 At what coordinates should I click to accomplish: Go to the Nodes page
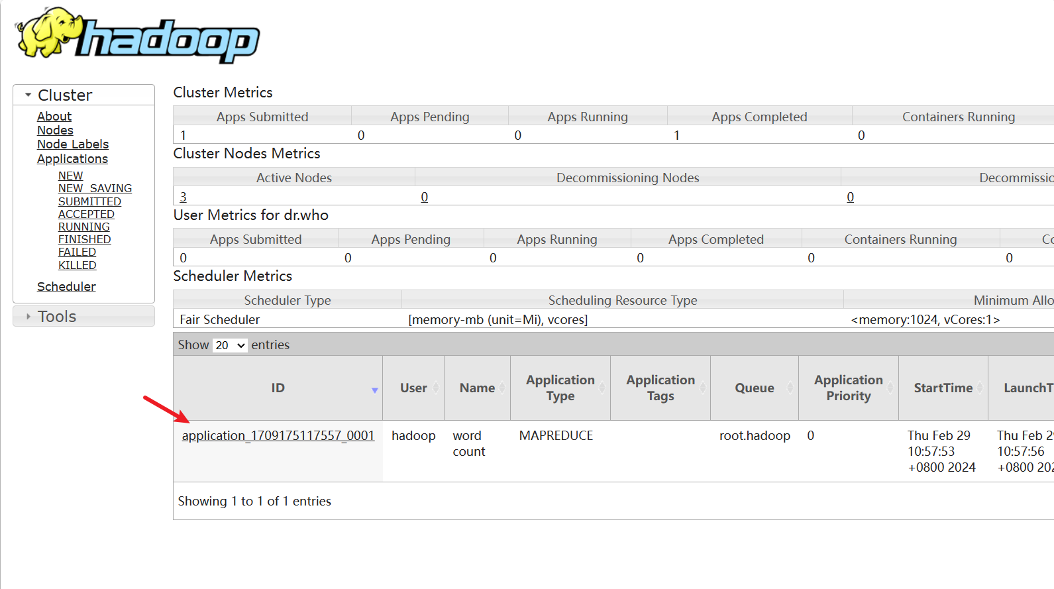point(55,131)
